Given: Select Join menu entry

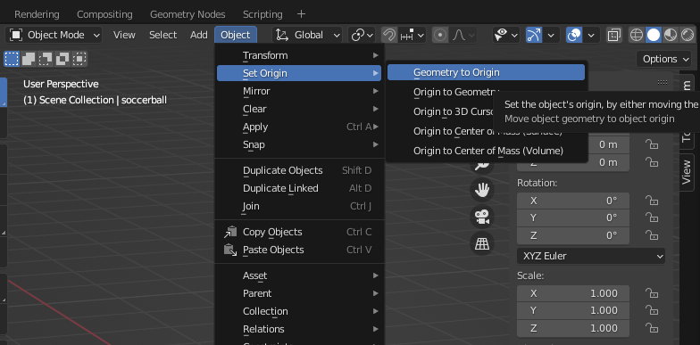Looking at the screenshot, I should [x=299, y=206].
